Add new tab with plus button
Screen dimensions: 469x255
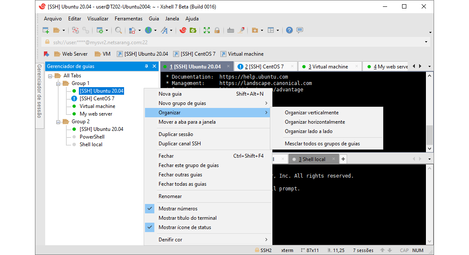343,159
